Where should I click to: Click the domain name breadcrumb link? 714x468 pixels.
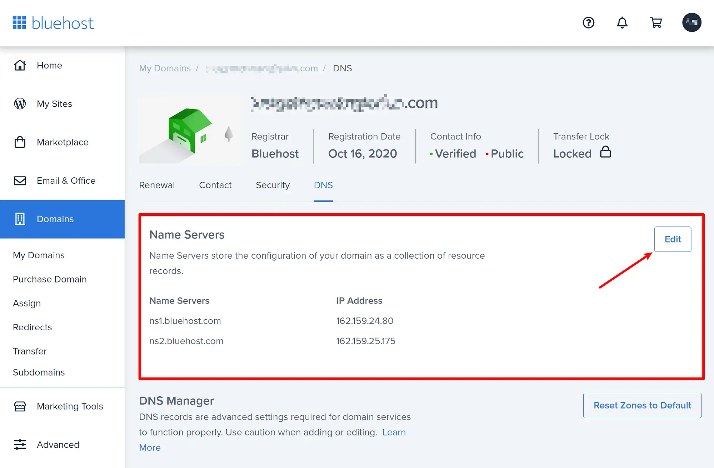(261, 68)
